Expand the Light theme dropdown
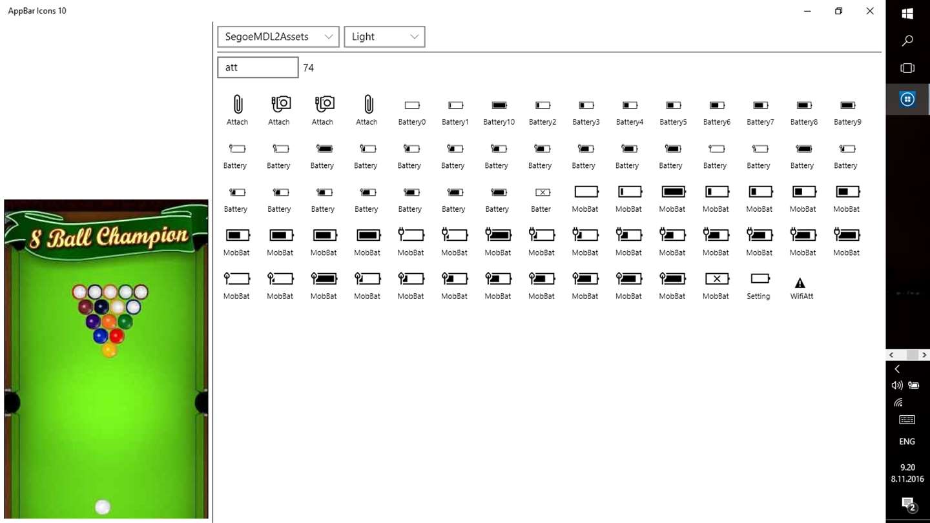Image resolution: width=930 pixels, height=523 pixels. pyautogui.click(x=384, y=37)
